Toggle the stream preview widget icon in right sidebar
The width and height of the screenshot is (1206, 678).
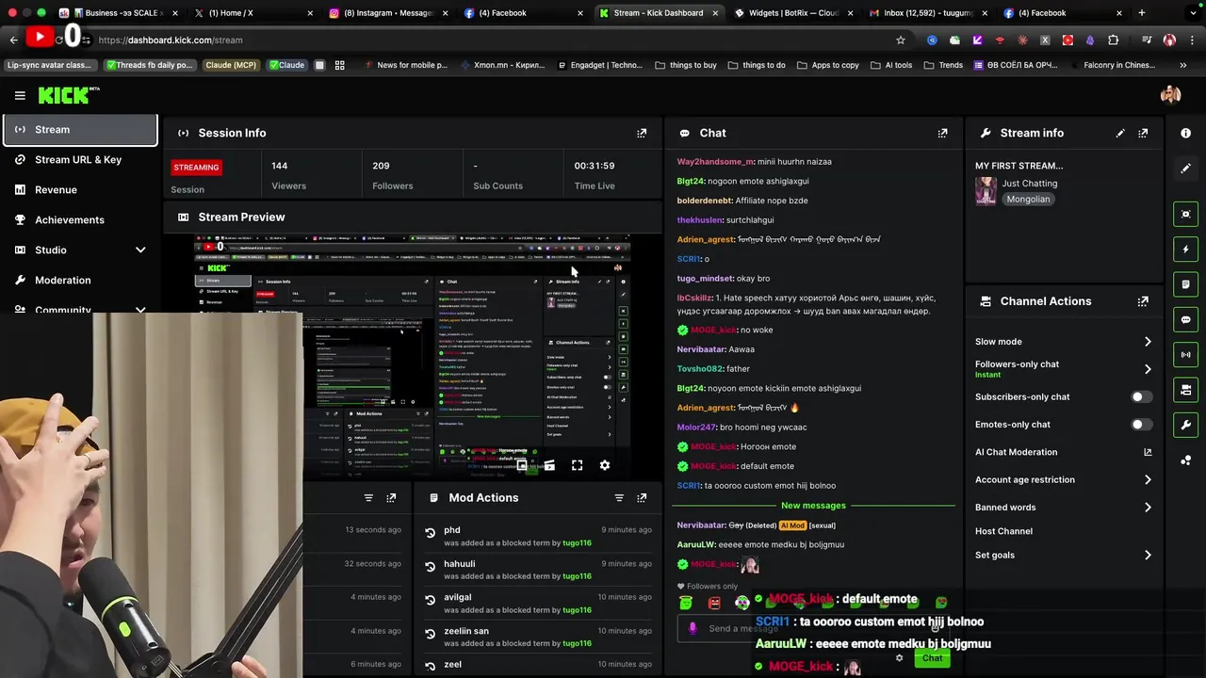(1185, 214)
